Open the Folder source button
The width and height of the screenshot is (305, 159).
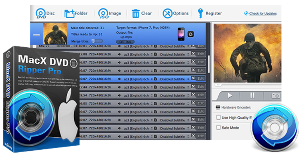(76, 13)
